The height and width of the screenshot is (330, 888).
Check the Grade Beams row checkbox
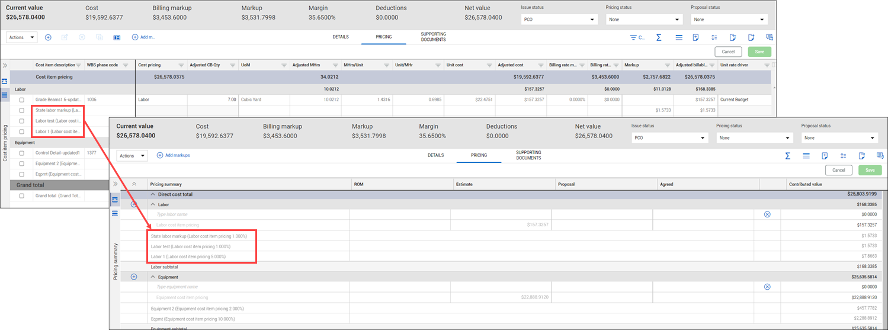pyautogui.click(x=22, y=100)
